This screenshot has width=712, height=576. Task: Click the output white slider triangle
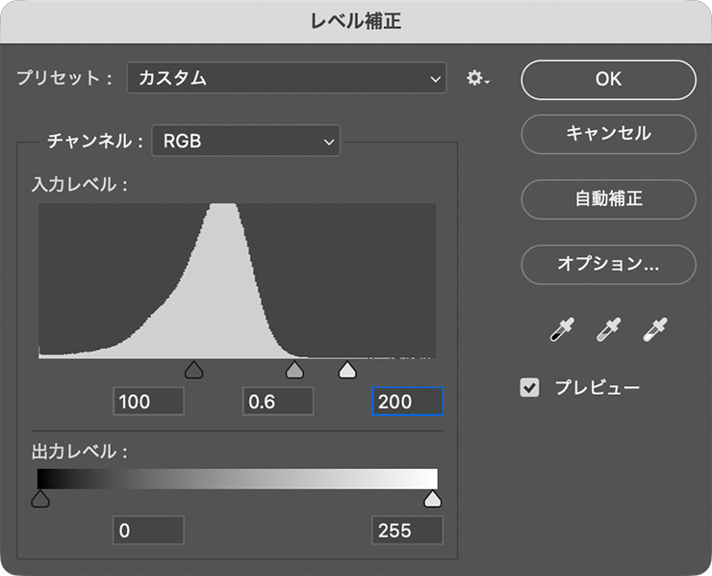(x=432, y=498)
